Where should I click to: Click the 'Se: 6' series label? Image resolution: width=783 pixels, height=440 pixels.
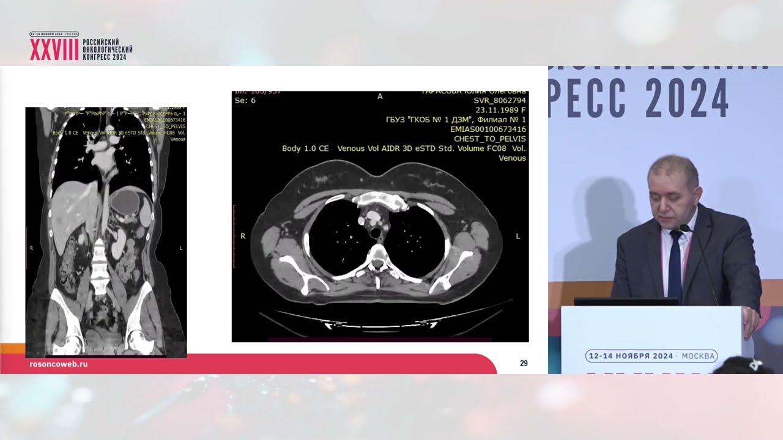click(245, 100)
